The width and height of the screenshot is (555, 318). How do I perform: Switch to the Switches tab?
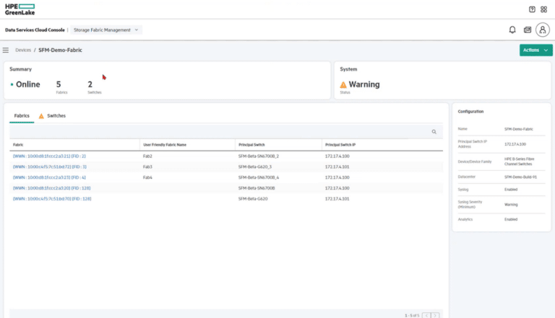[52, 116]
